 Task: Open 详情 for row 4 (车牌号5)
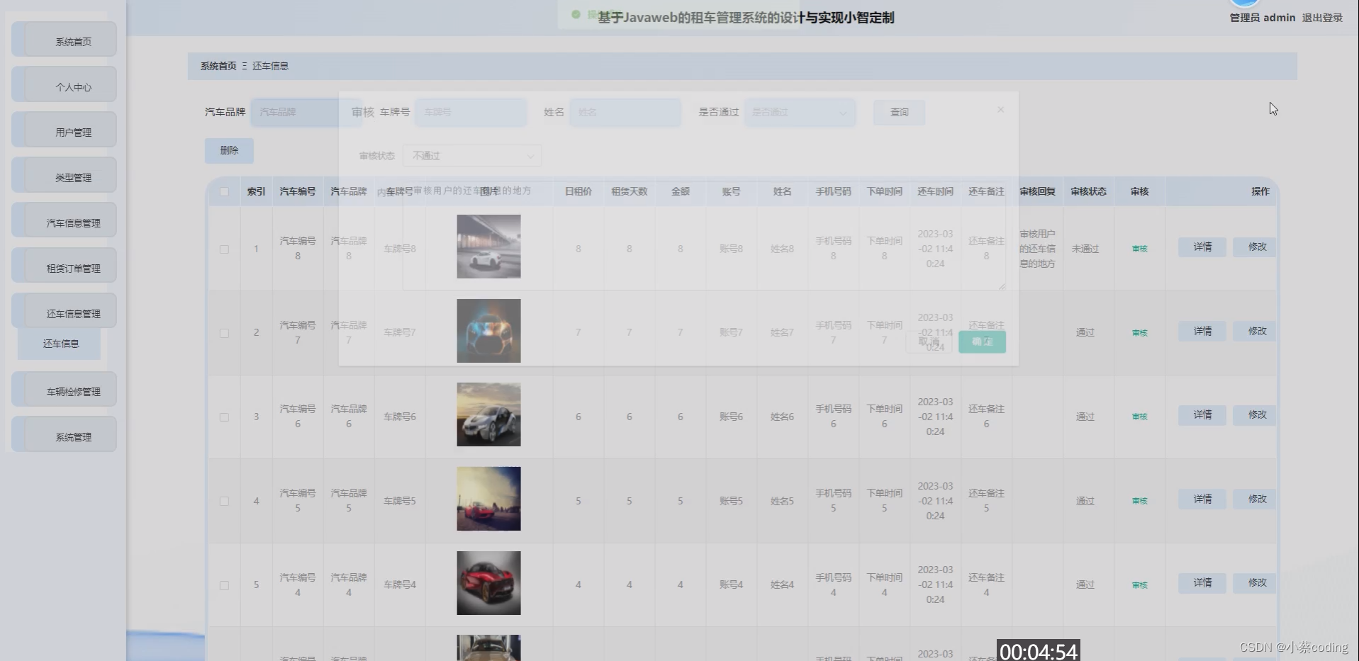tap(1202, 499)
